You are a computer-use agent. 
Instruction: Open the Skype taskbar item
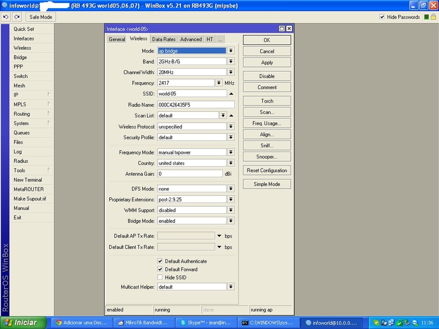pos(206,322)
